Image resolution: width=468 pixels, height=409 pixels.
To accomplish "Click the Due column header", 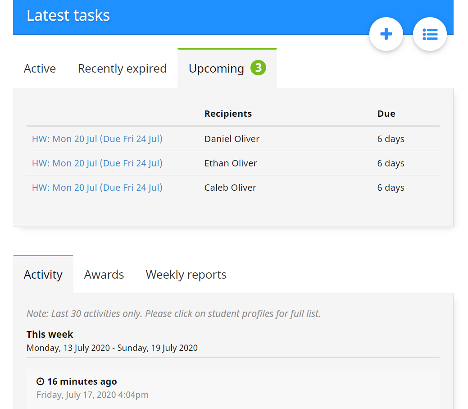I will pyautogui.click(x=386, y=114).
